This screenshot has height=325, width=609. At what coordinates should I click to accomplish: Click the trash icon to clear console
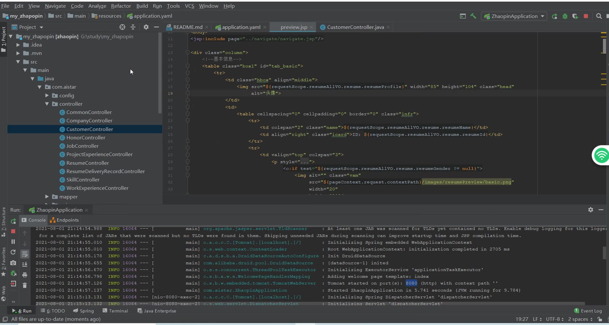(25, 285)
